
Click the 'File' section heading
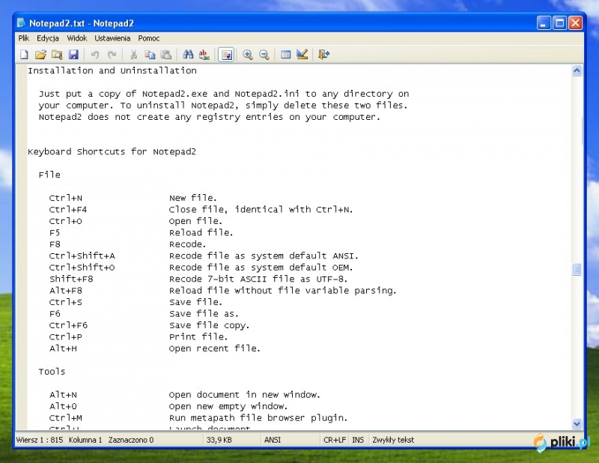(49, 175)
